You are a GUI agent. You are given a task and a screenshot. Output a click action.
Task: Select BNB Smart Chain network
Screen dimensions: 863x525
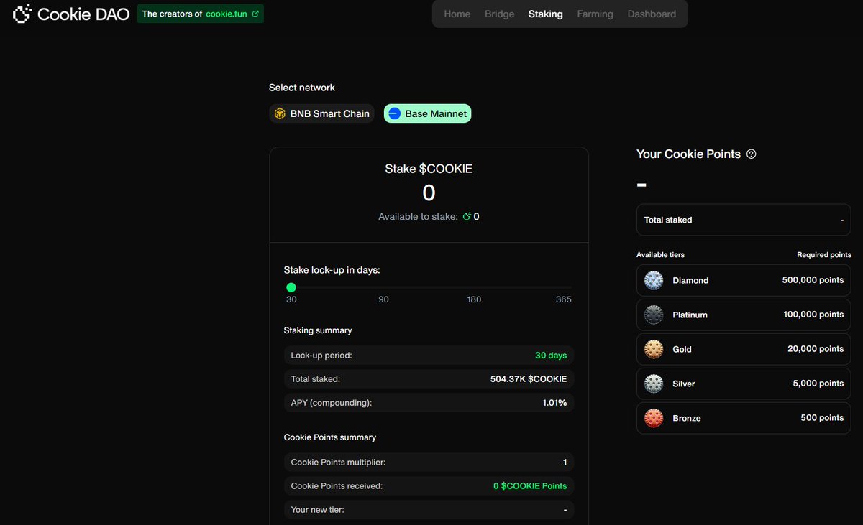point(322,113)
